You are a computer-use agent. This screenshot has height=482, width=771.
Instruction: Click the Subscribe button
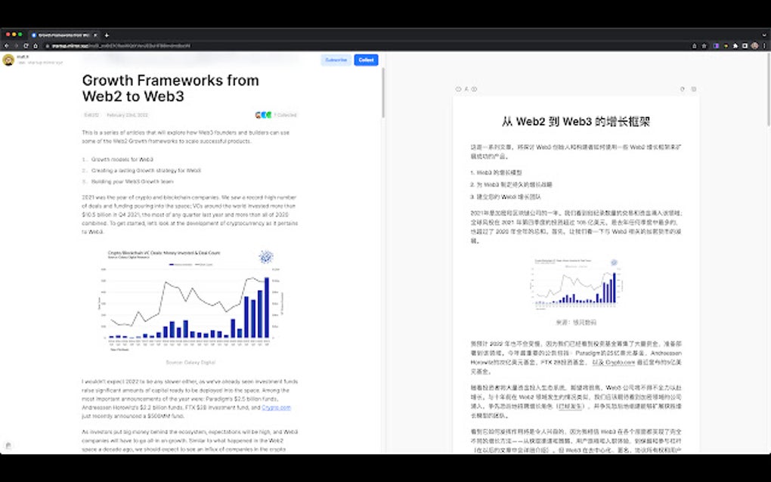(x=336, y=60)
